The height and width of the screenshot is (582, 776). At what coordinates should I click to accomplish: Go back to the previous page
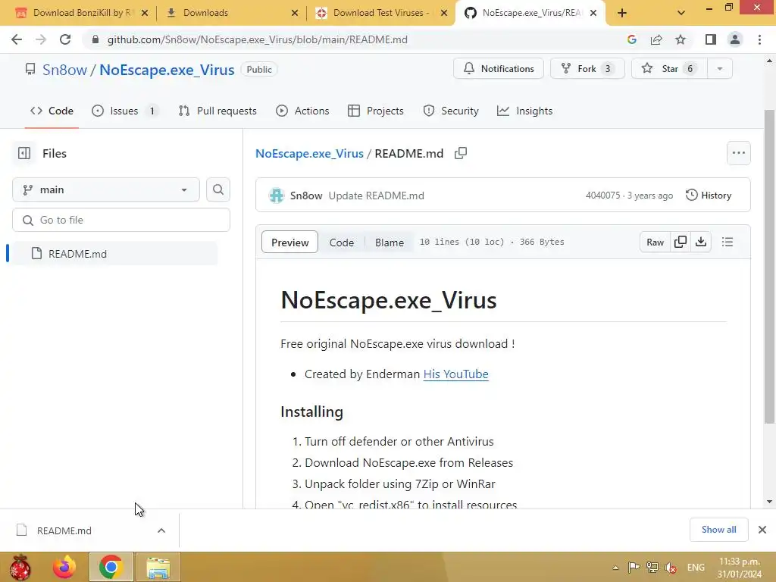click(17, 39)
